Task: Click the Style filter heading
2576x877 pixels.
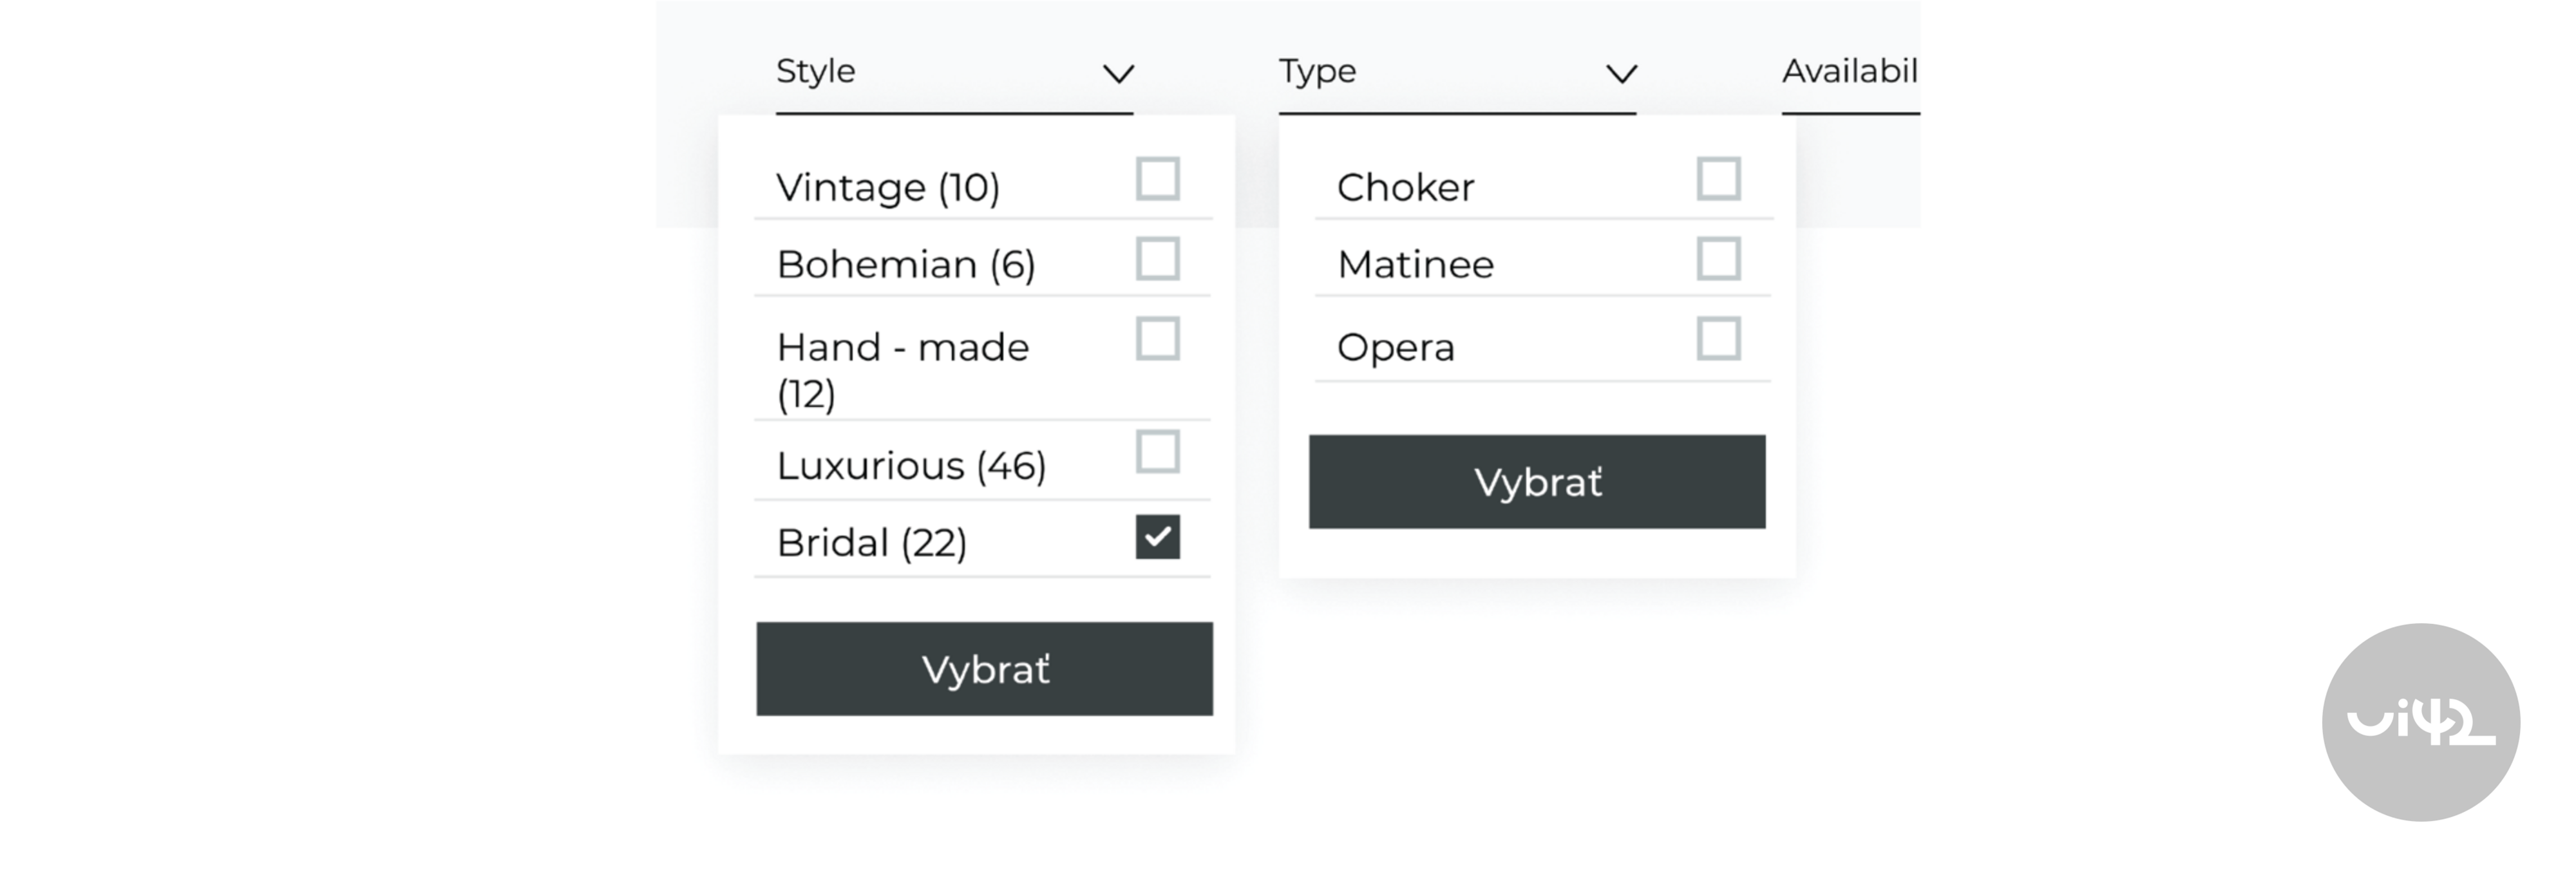Action: click(x=815, y=70)
